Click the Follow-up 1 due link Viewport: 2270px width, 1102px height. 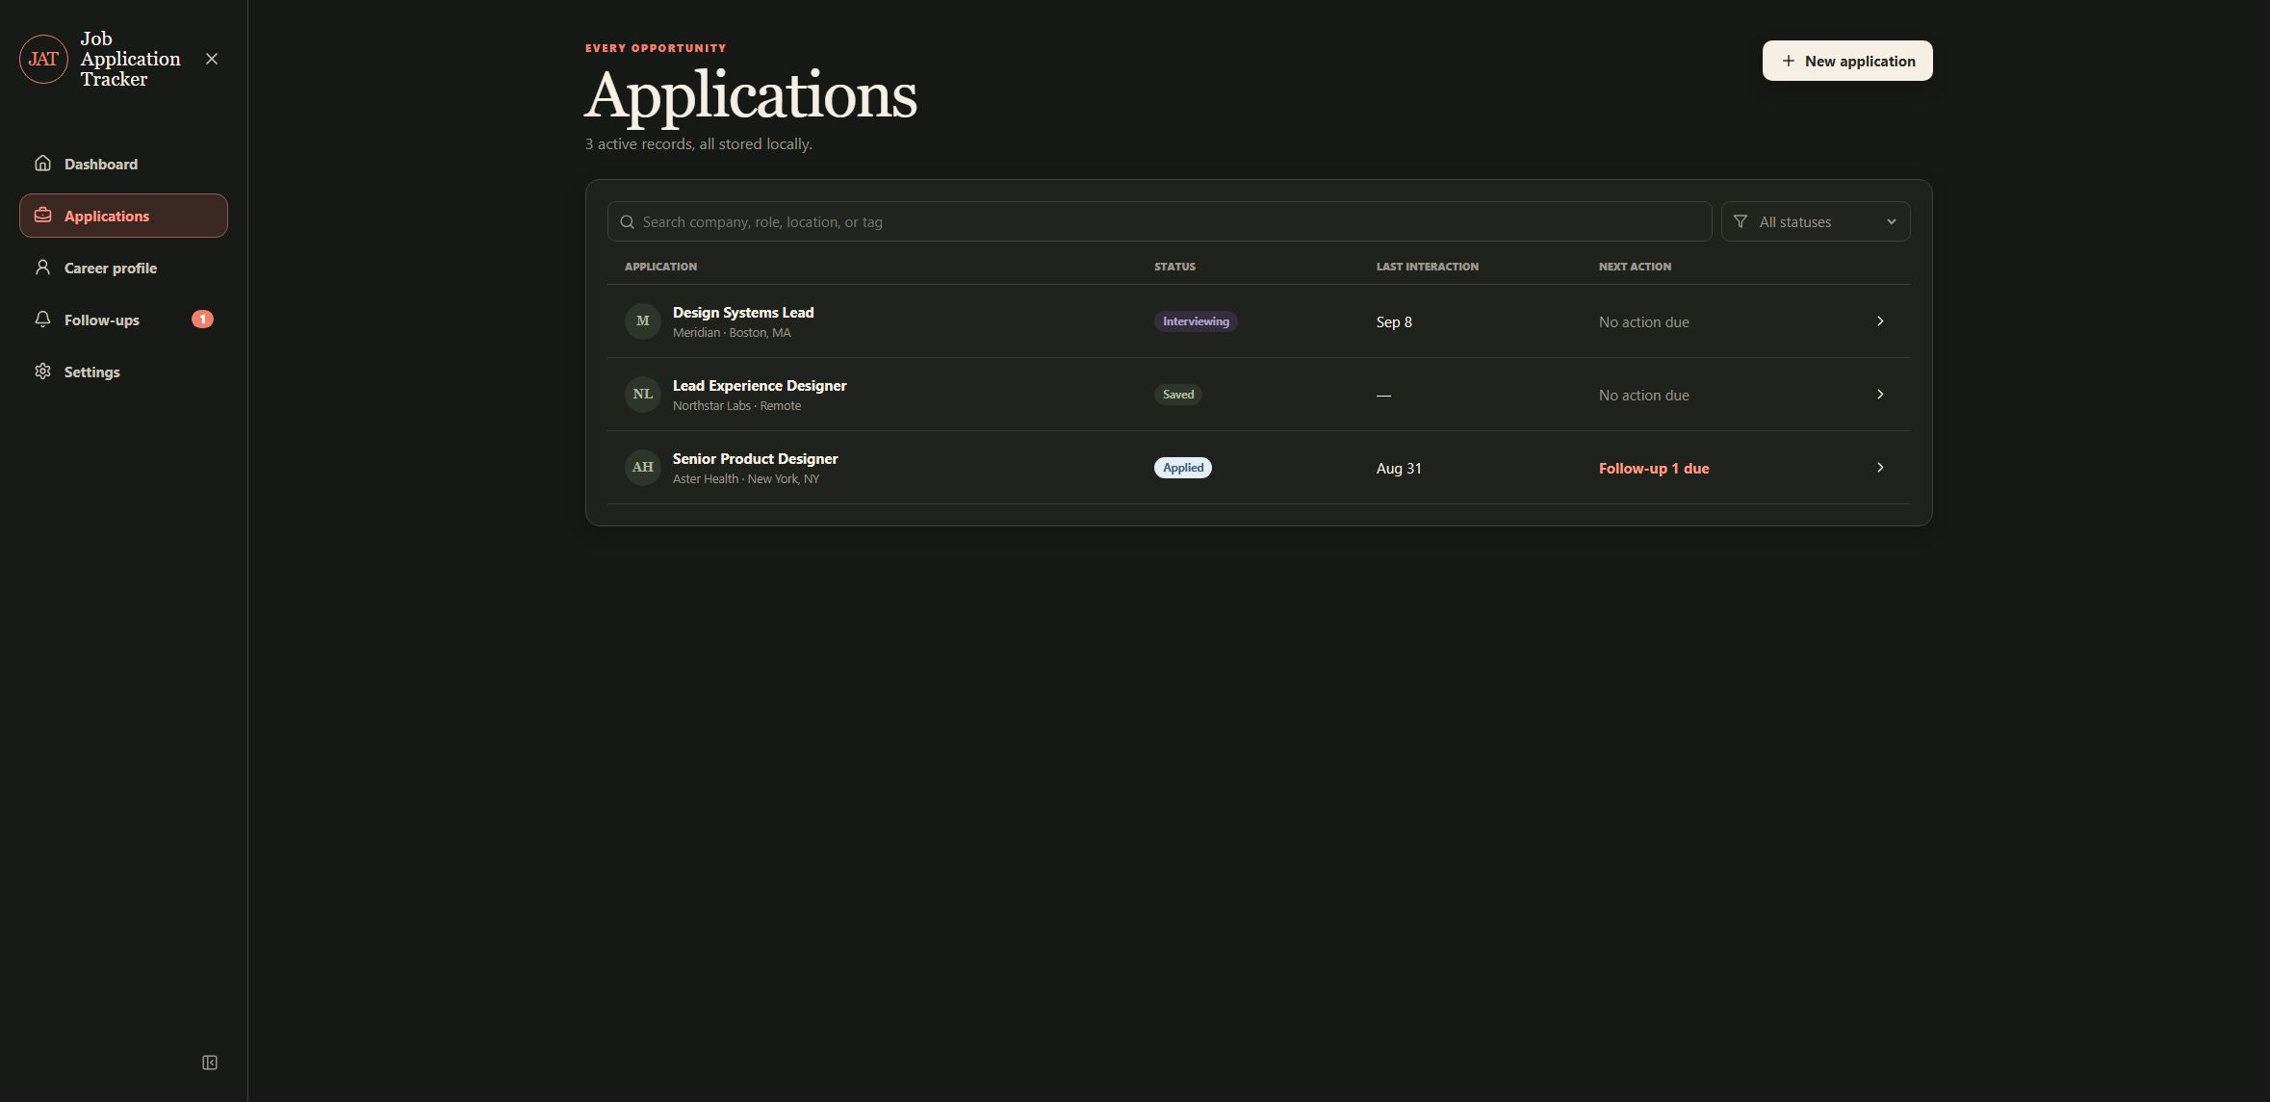[1654, 468]
